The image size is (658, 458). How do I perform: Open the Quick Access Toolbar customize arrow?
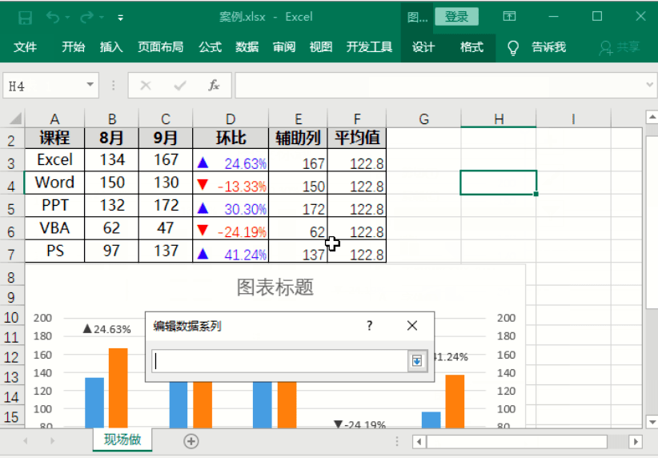click(x=120, y=17)
